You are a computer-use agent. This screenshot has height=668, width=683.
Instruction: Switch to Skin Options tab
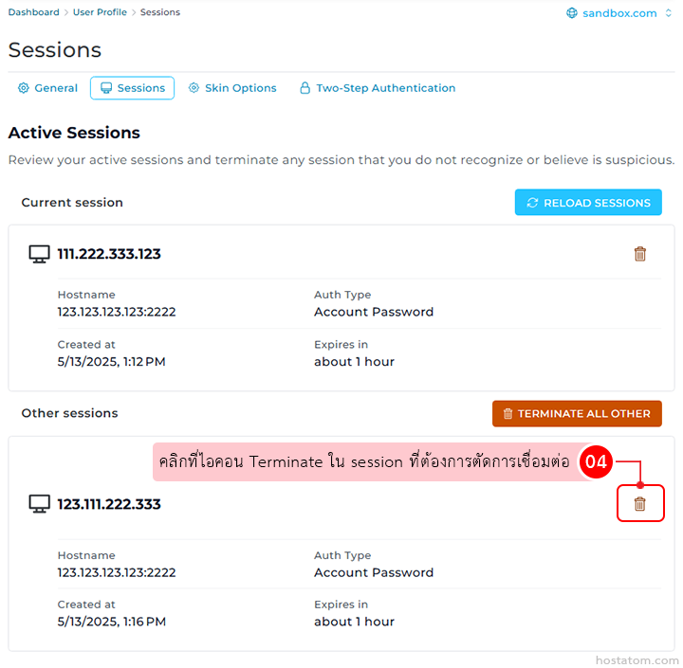coord(232,88)
